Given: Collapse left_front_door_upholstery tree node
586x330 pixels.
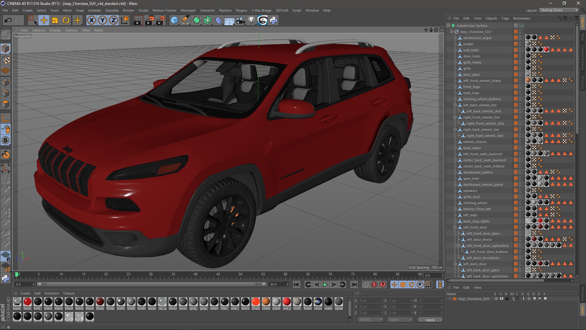Looking at the screenshot, I should click(x=458, y=246).
